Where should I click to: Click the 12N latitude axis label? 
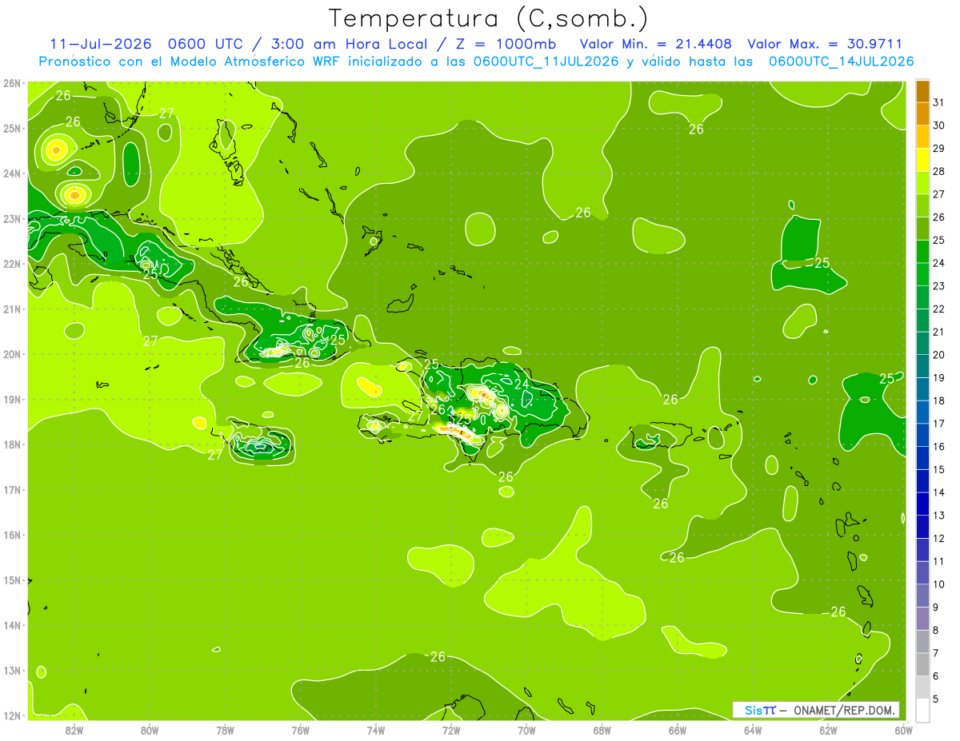(11, 715)
